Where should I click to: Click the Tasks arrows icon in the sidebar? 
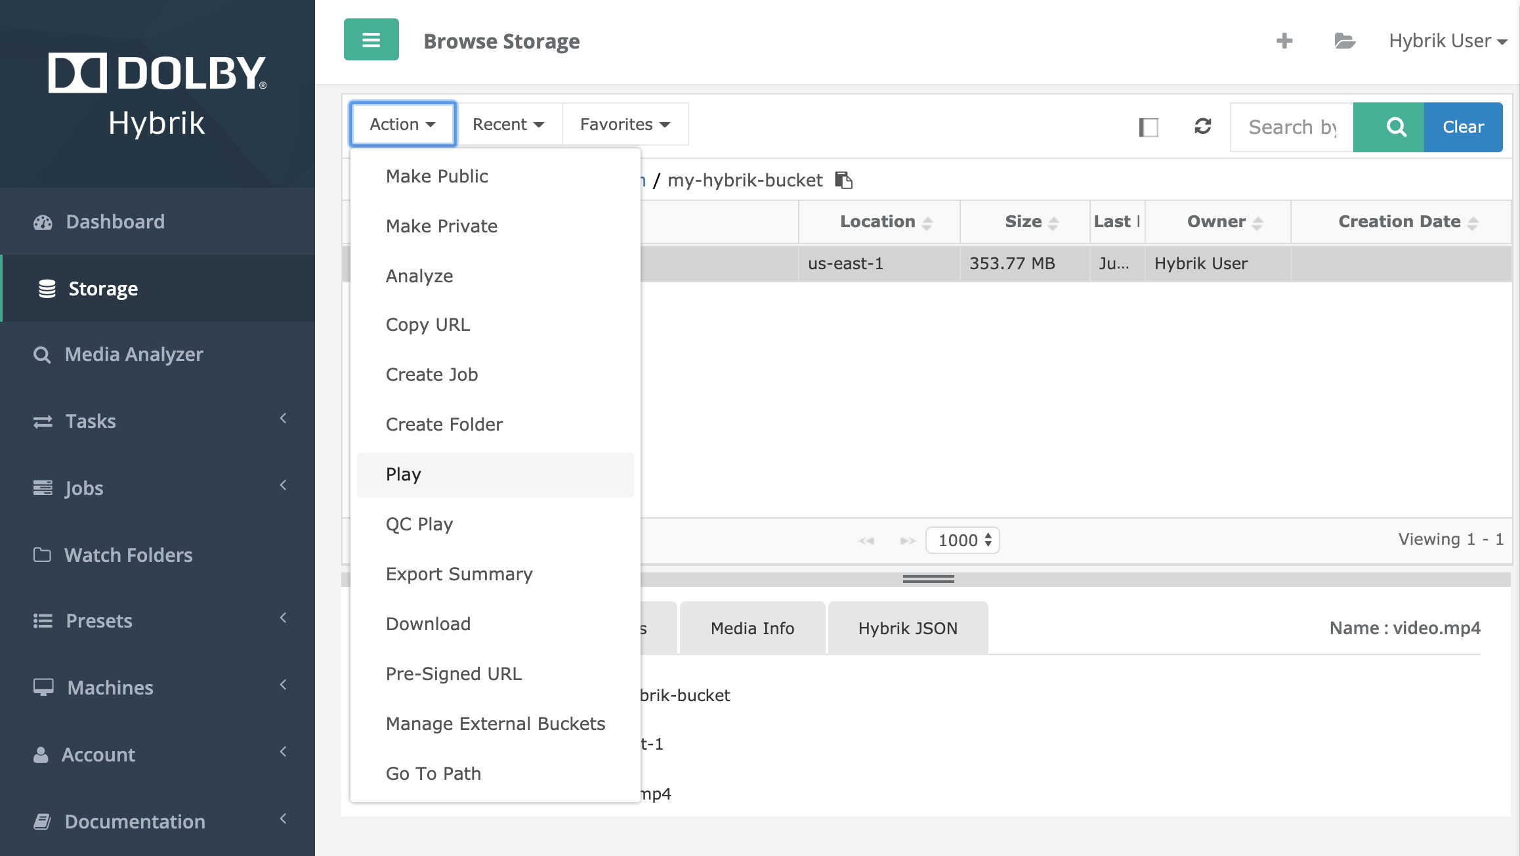point(43,421)
